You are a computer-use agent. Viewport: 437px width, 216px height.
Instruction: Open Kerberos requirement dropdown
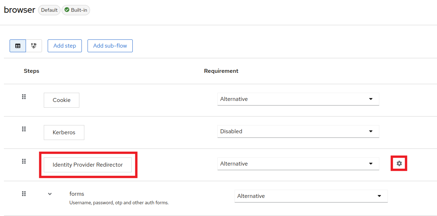click(x=298, y=131)
